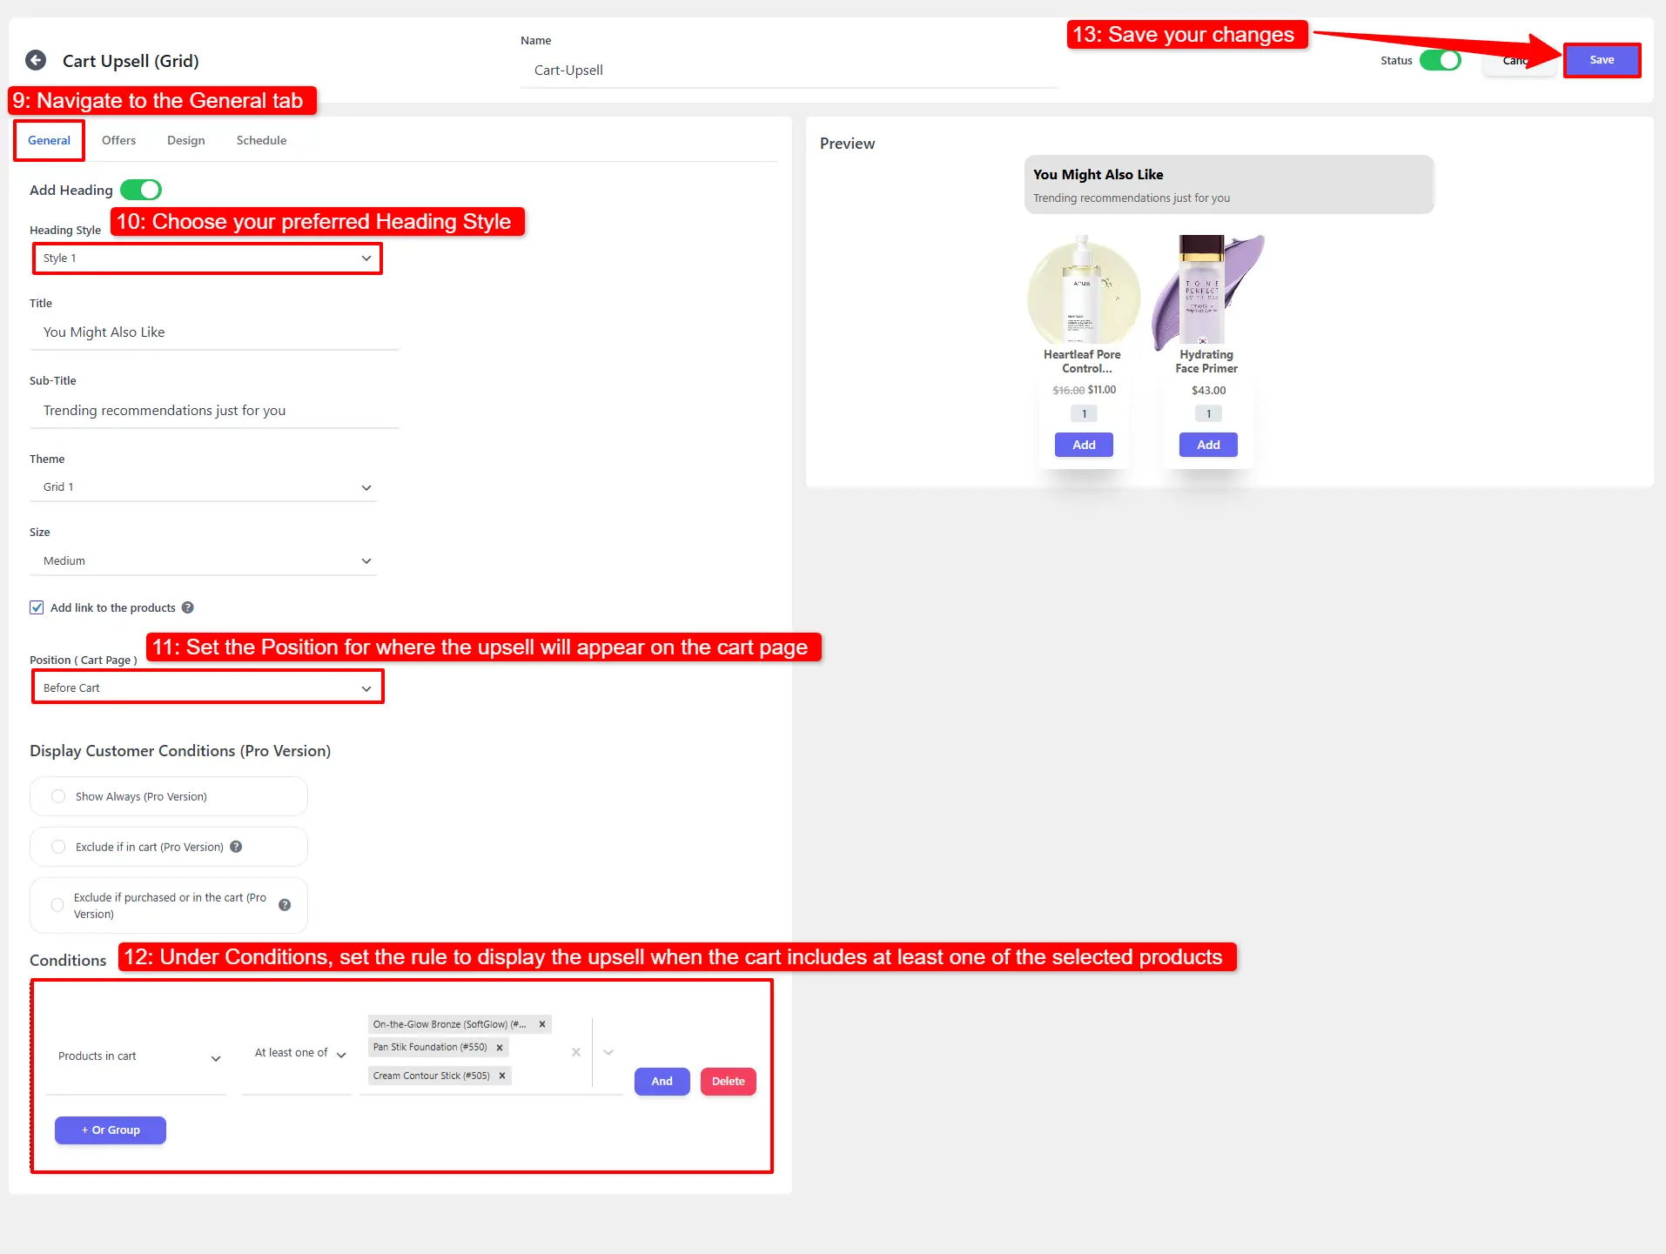Select Show Always radio option

pyautogui.click(x=58, y=796)
